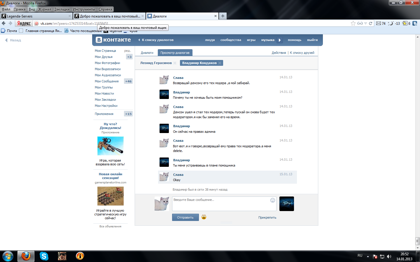Open the Закладки menu
The image size is (420, 262).
pos(62,9)
